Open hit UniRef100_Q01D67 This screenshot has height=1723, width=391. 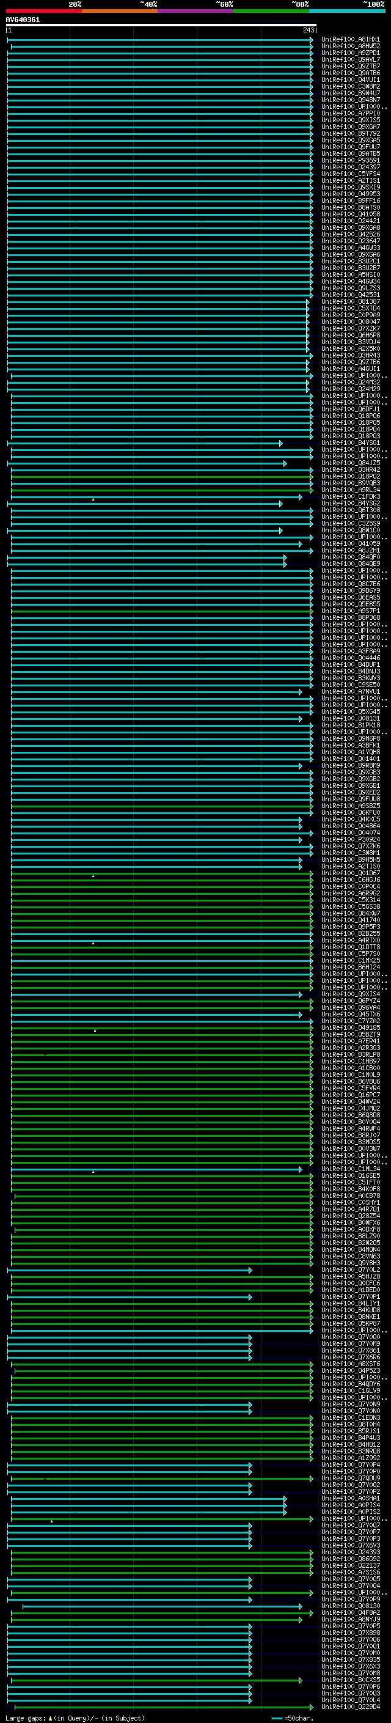click(x=350, y=873)
